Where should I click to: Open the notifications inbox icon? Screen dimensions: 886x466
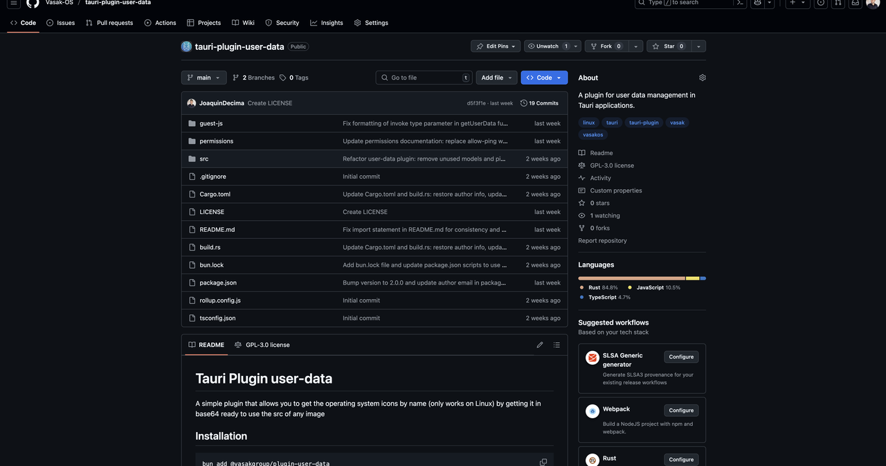coord(856,3)
